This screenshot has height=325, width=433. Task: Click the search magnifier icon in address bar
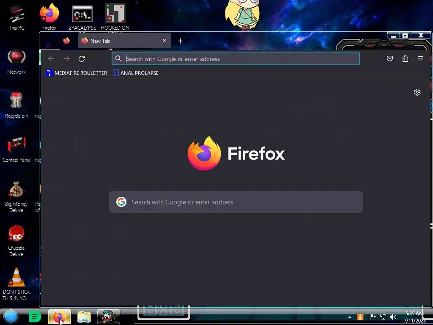tap(118, 58)
